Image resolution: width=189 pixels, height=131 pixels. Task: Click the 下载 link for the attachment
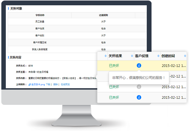(x=48, y=85)
